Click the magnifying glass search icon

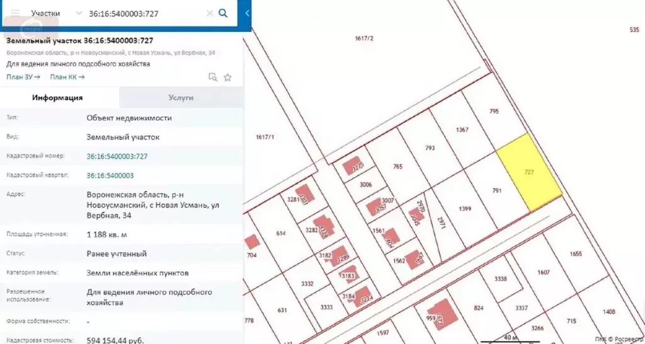pos(223,13)
